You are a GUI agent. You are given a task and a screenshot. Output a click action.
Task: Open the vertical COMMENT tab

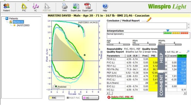(x=161, y=85)
